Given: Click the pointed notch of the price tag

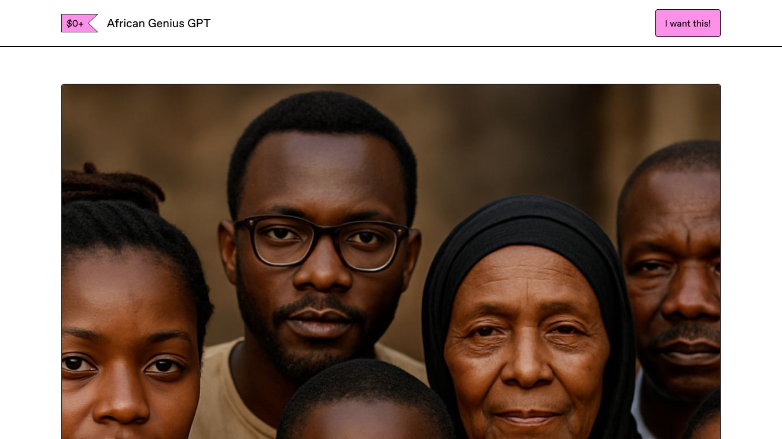Looking at the screenshot, I should 91,23.
